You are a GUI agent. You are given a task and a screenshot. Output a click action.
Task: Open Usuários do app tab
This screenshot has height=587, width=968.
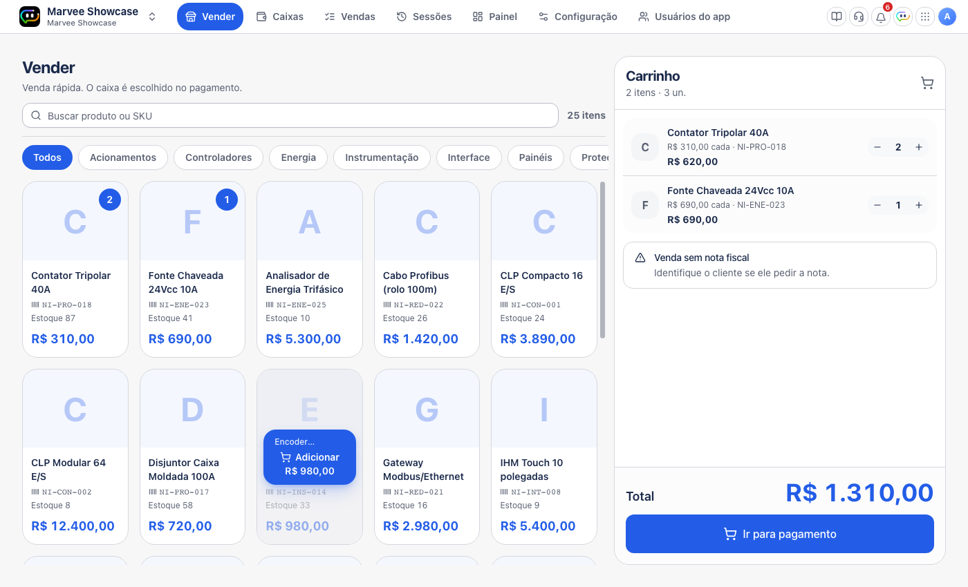pyautogui.click(x=685, y=17)
